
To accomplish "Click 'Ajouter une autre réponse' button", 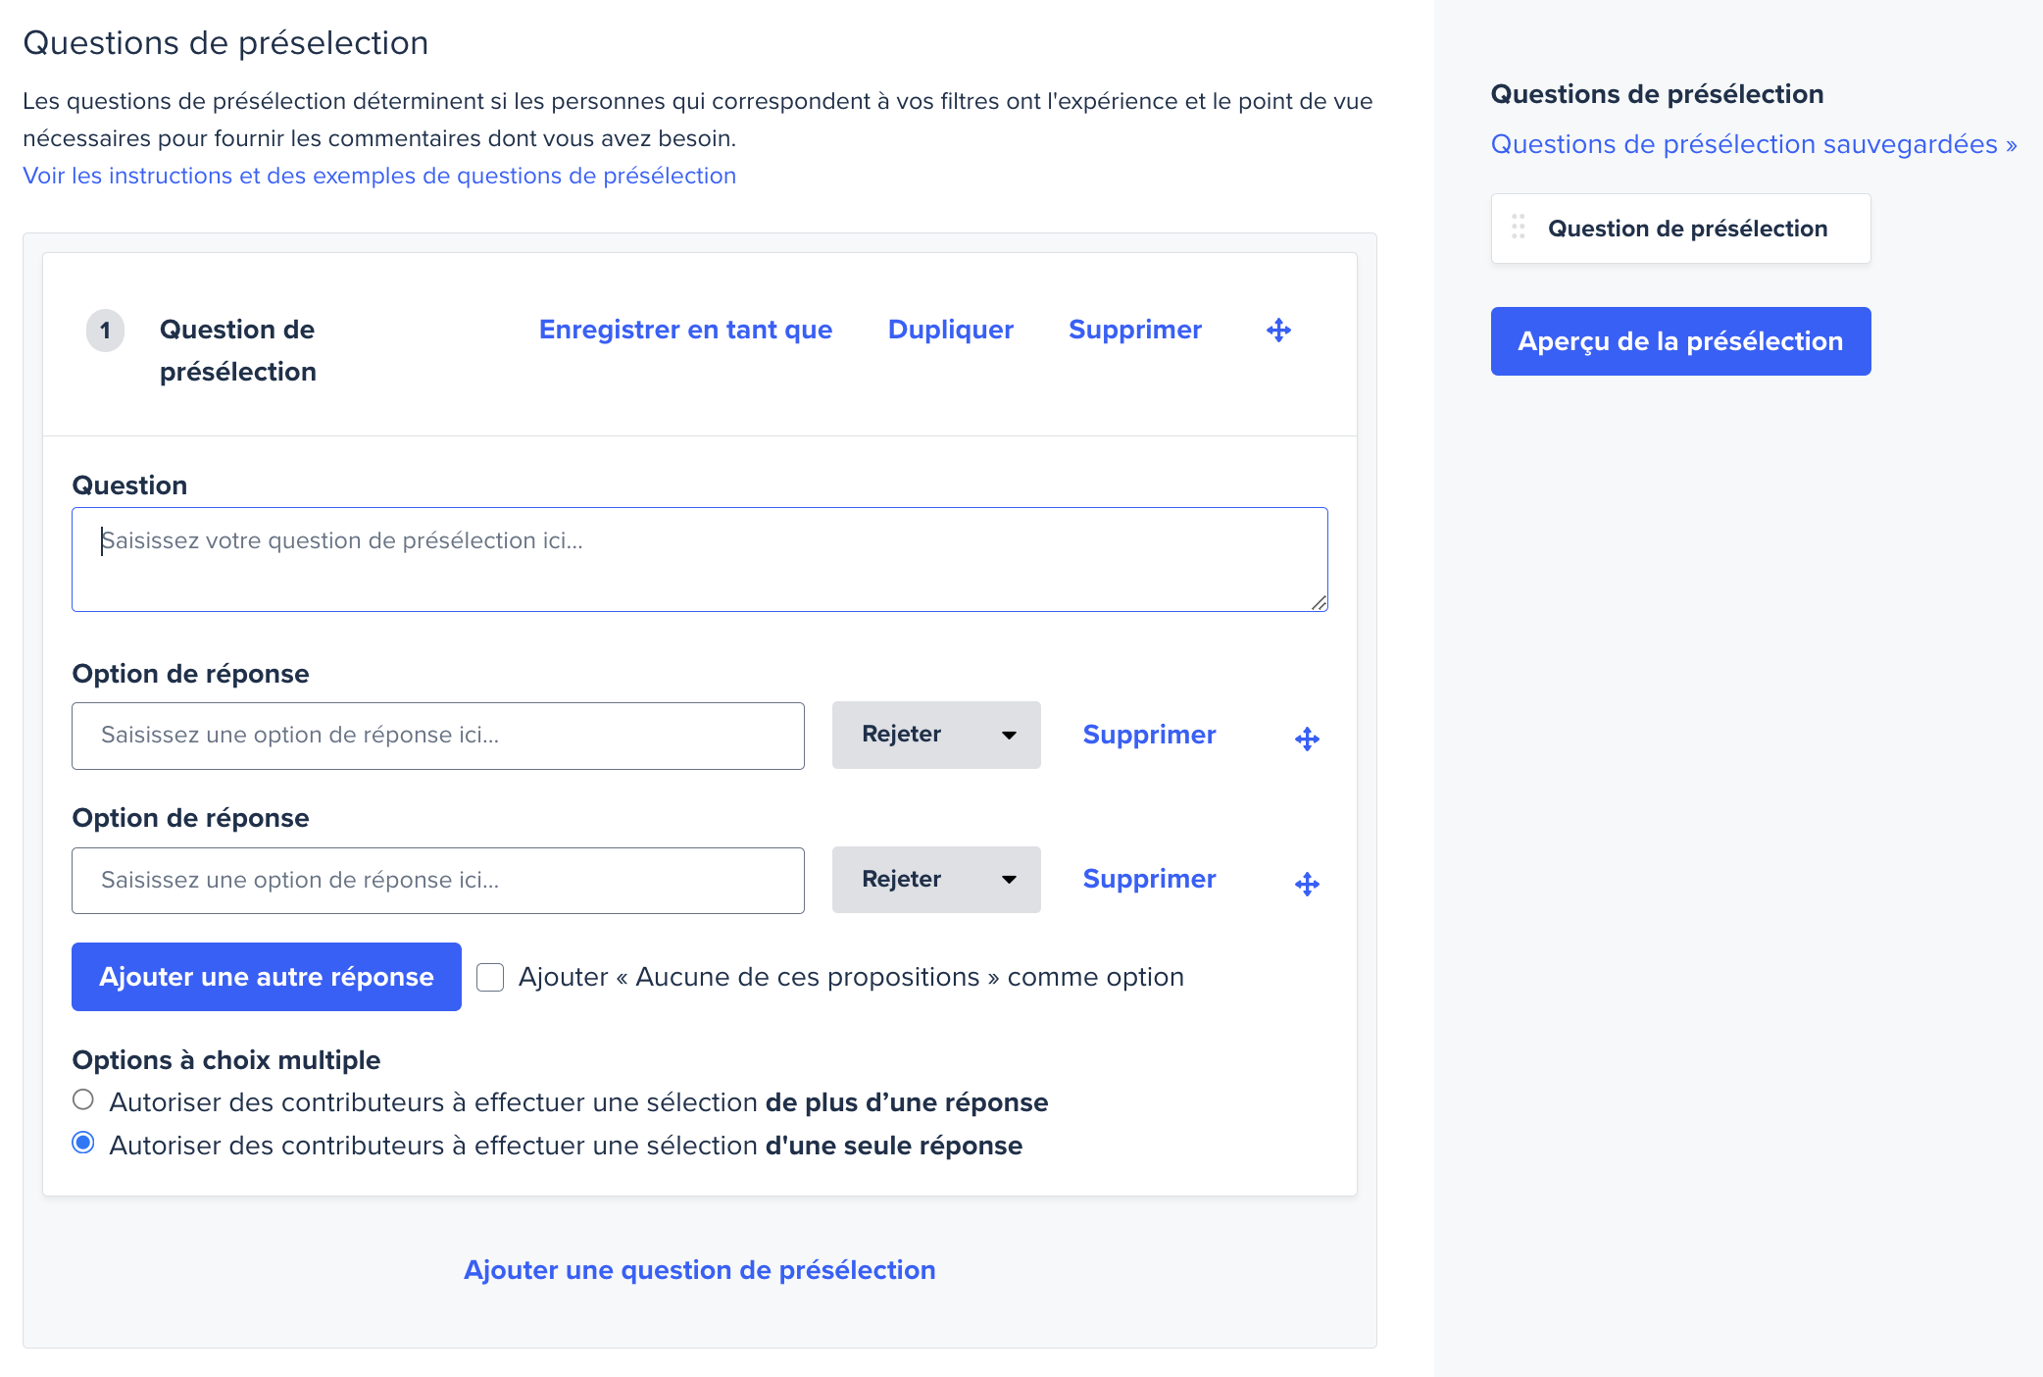I will (267, 977).
